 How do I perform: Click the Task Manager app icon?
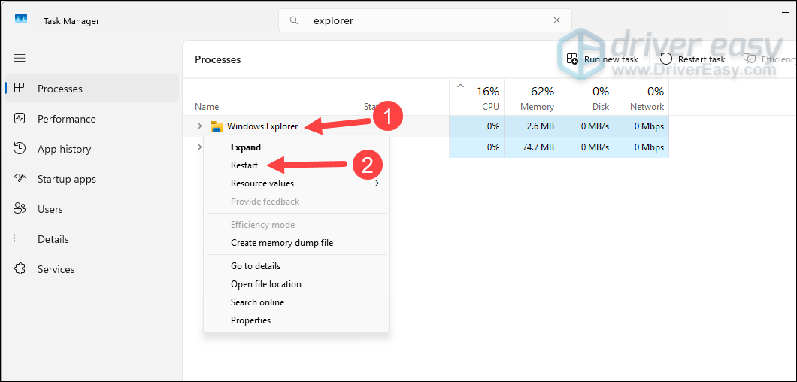(21, 20)
